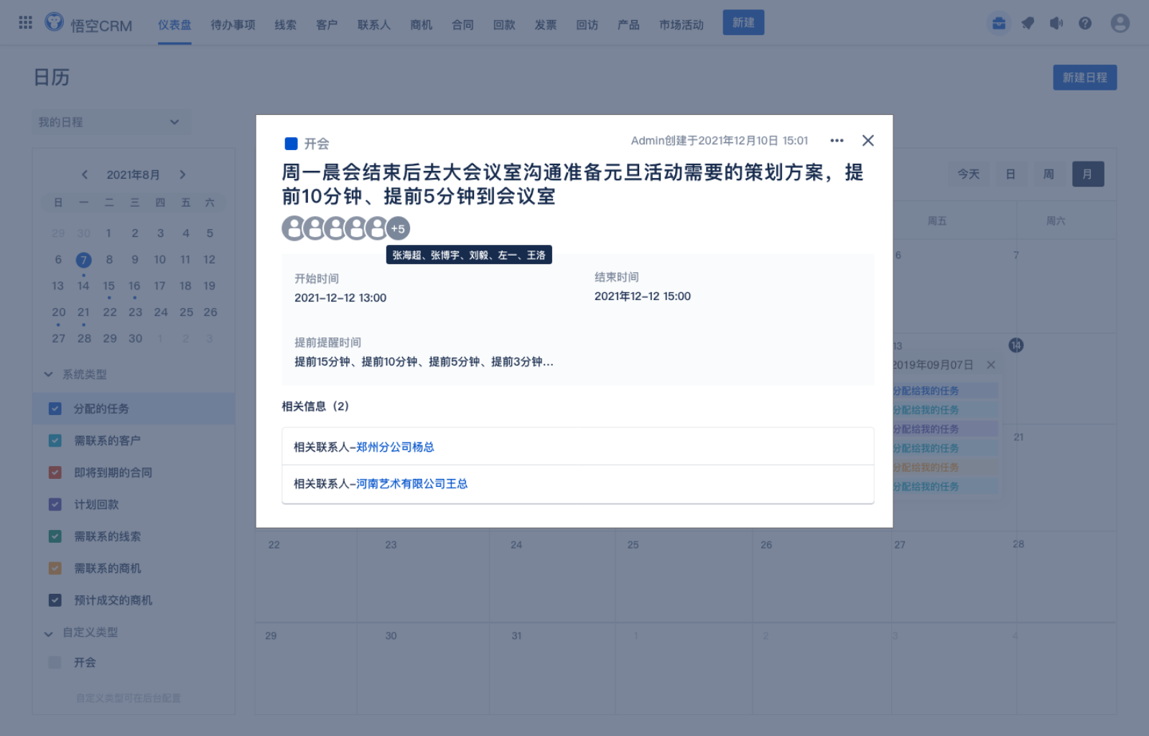Toggle 需联系的商机 checkbox
Viewport: 1149px width, 736px height.
click(55, 568)
